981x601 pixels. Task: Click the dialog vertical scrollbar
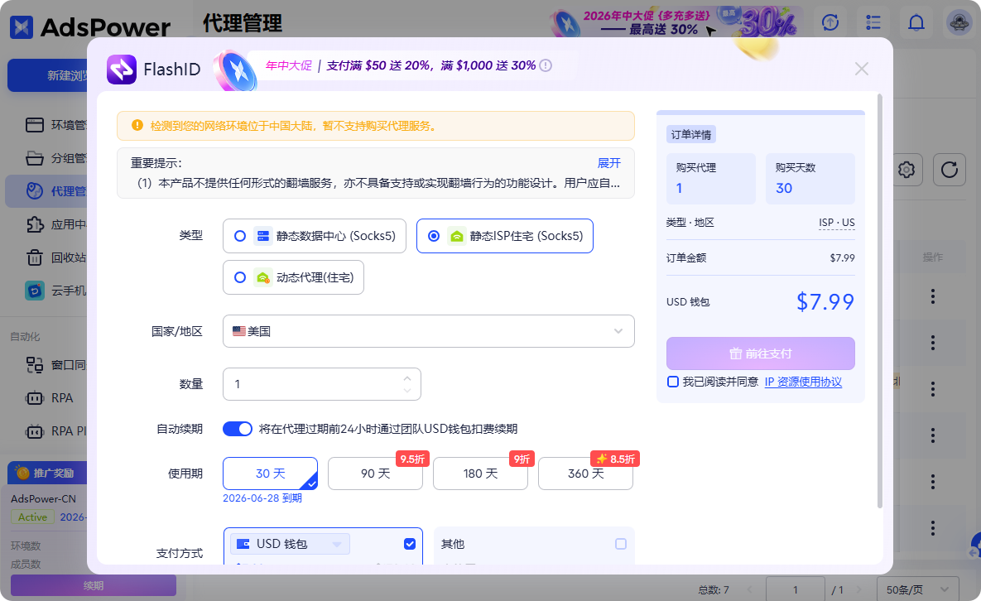(880, 300)
